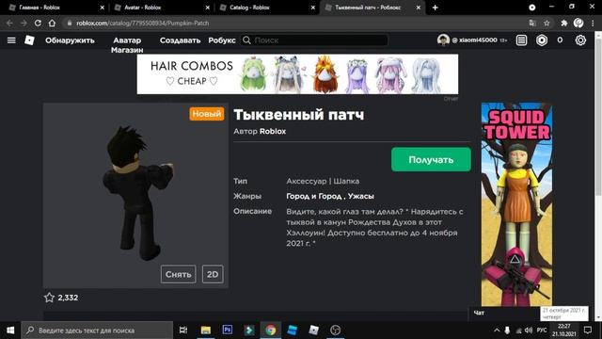Click the РУС input language indicator

(542, 331)
